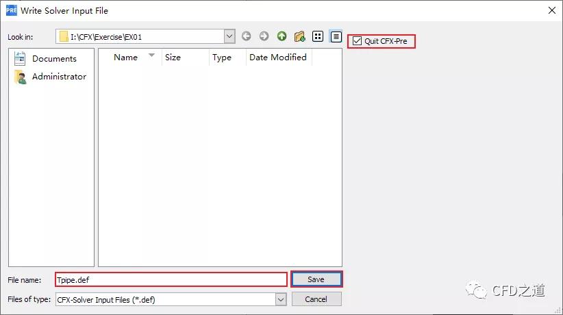Expand the Look in path dropdown
The image size is (563, 315).
[x=229, y=36]
